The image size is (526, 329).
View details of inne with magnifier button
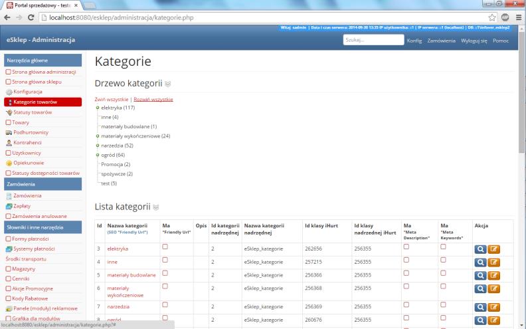[x=480, y=263]
